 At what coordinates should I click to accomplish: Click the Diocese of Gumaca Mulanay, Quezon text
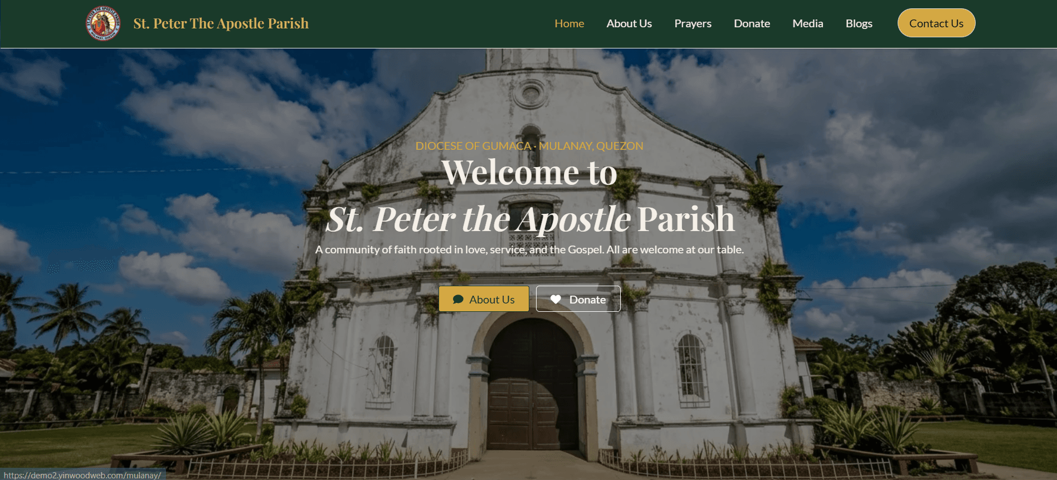(529, 146)
